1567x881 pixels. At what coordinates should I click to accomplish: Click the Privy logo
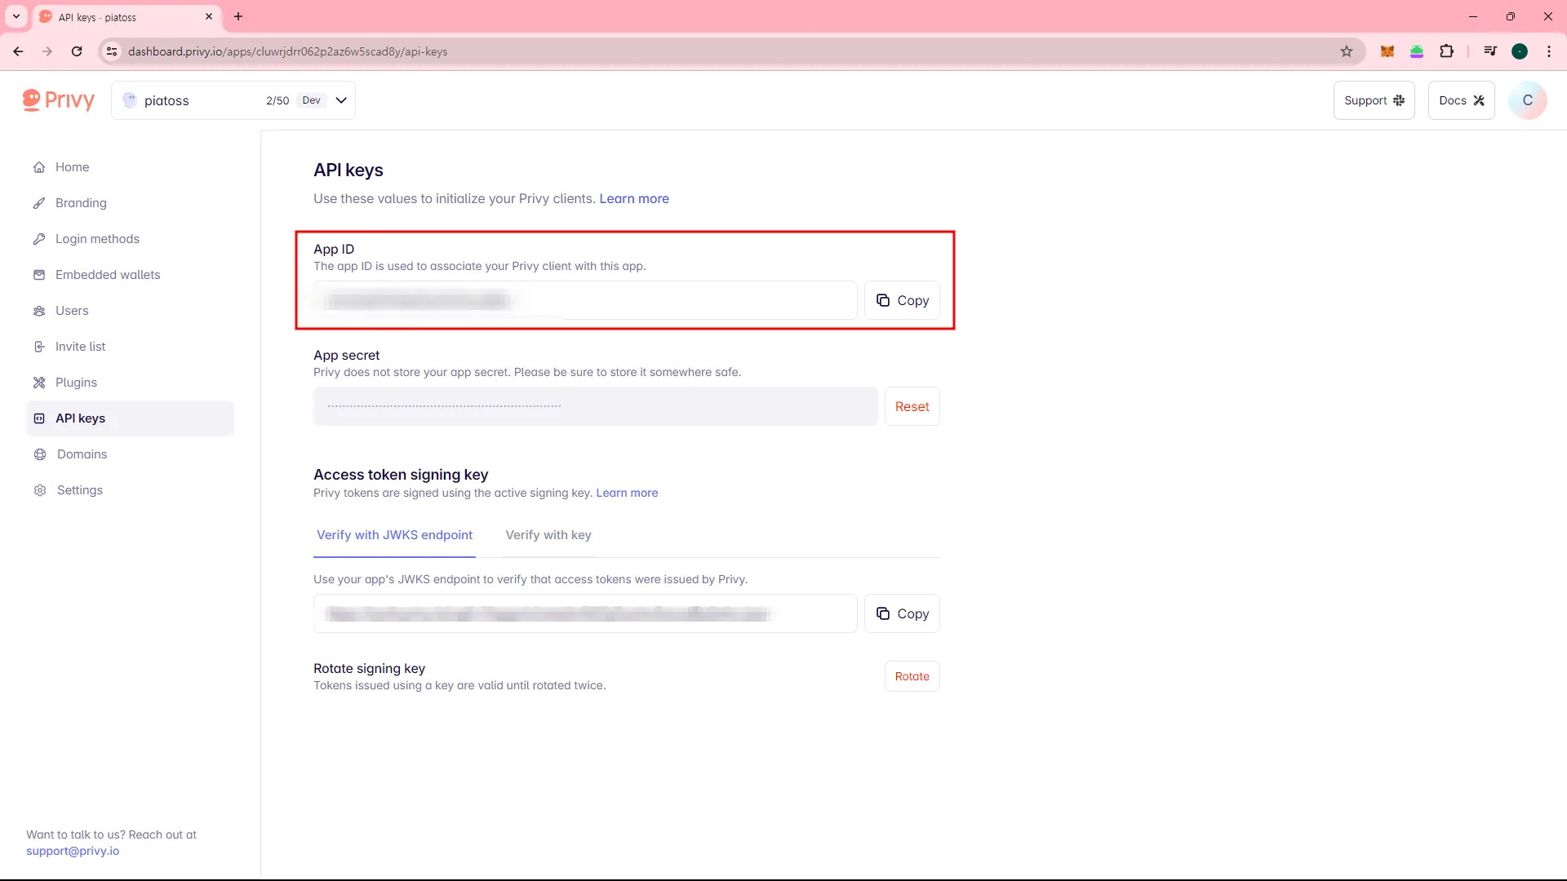point(59,100)
